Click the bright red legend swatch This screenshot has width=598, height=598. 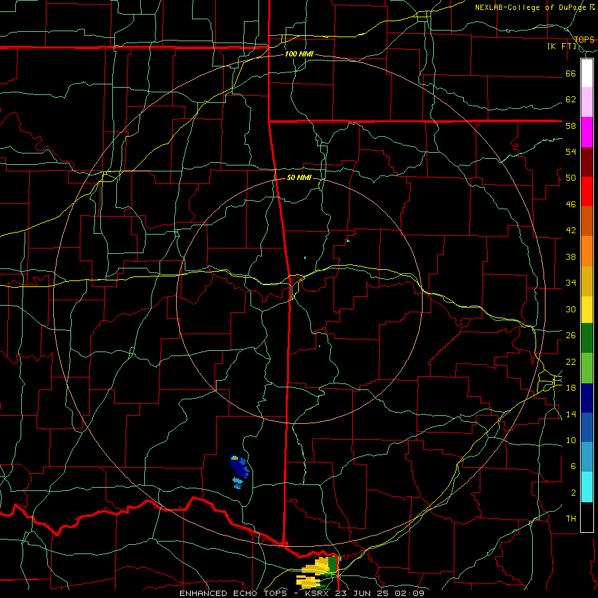(x=587, y=191)
